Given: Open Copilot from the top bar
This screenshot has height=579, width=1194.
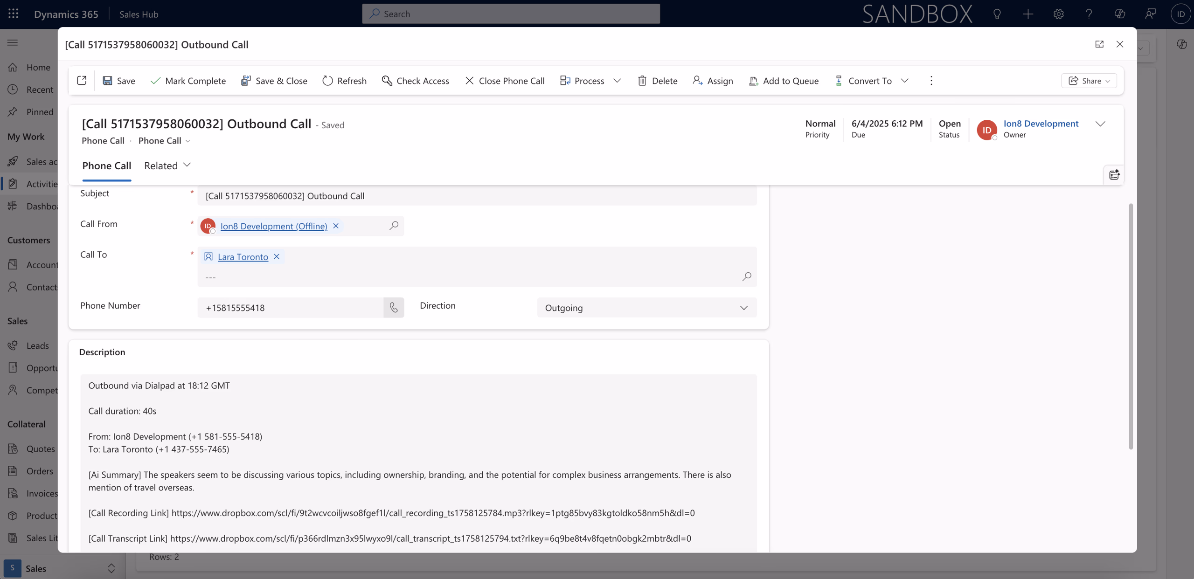Looking at the screenshot, I should [1119, 14].
